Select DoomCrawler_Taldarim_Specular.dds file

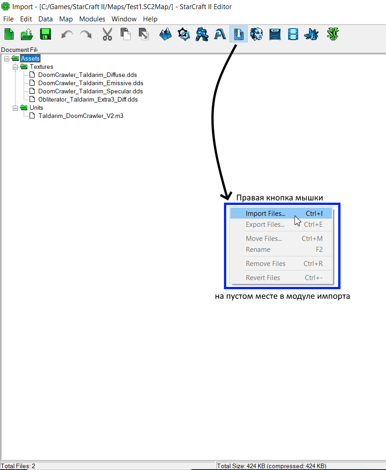[x=90, y=91]
